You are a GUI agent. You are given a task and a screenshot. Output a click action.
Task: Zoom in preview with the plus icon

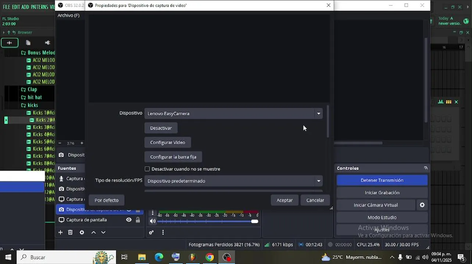(82, 143)
